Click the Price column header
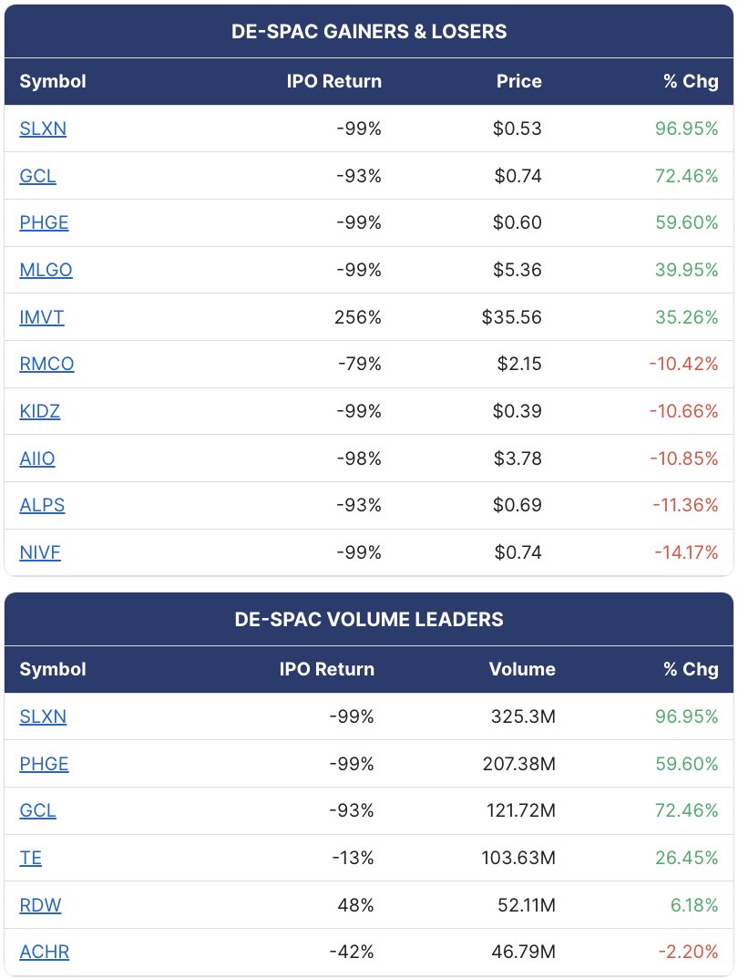This screenshot has height=979, width=738. (519, 81)
